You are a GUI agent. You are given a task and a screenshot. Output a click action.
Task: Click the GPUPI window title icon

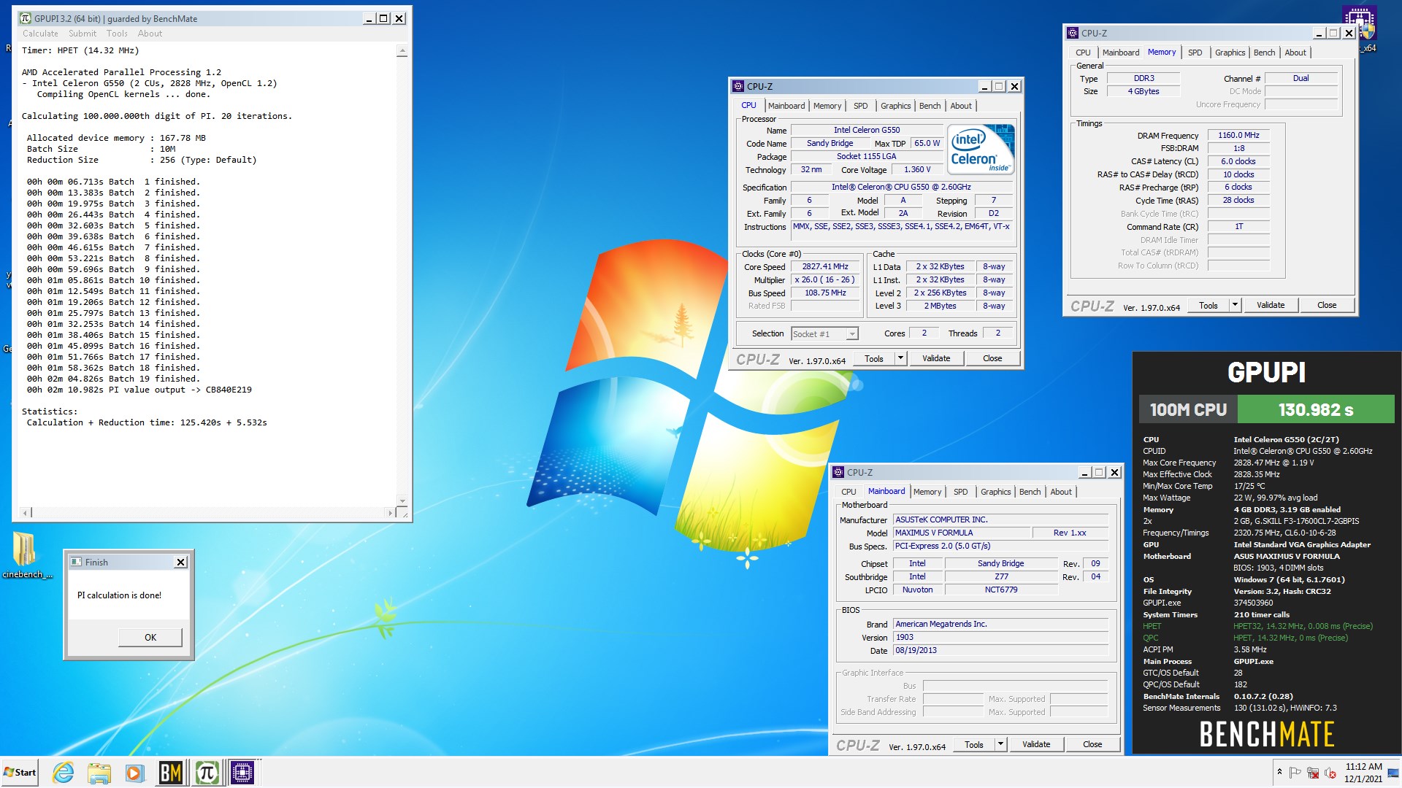[25, 18]
